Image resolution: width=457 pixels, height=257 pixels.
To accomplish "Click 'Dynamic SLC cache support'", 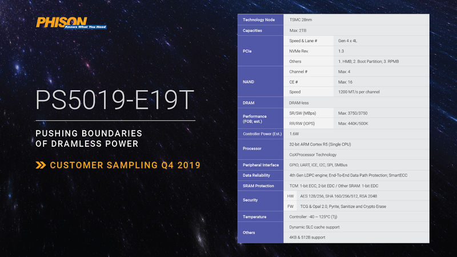I will pyautogui.click(x=314, y=227).
